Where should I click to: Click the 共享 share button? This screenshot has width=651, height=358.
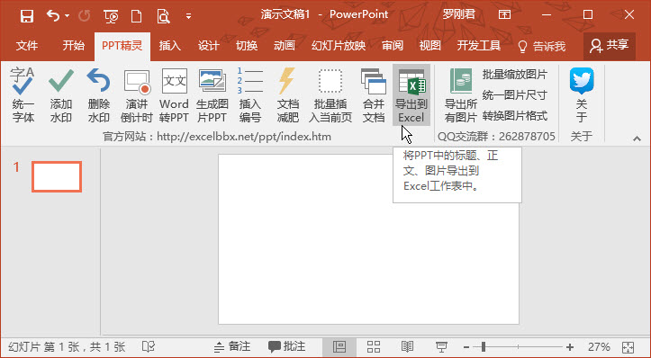[x=609, y=46]
